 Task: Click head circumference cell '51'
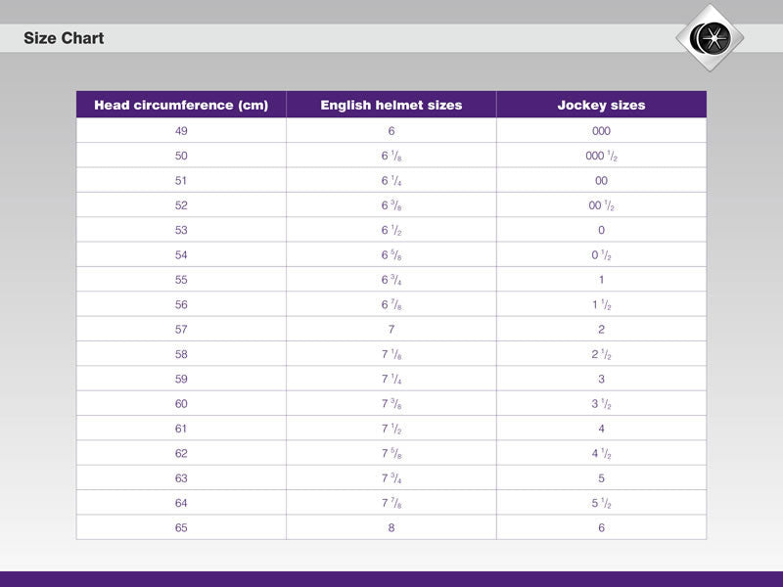181,181
